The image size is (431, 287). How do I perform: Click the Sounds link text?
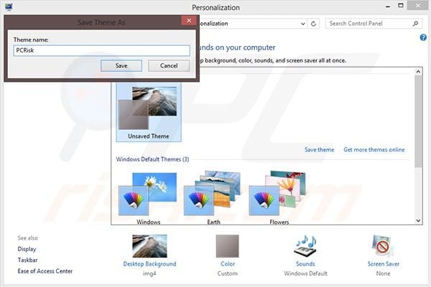coord(305,264)
